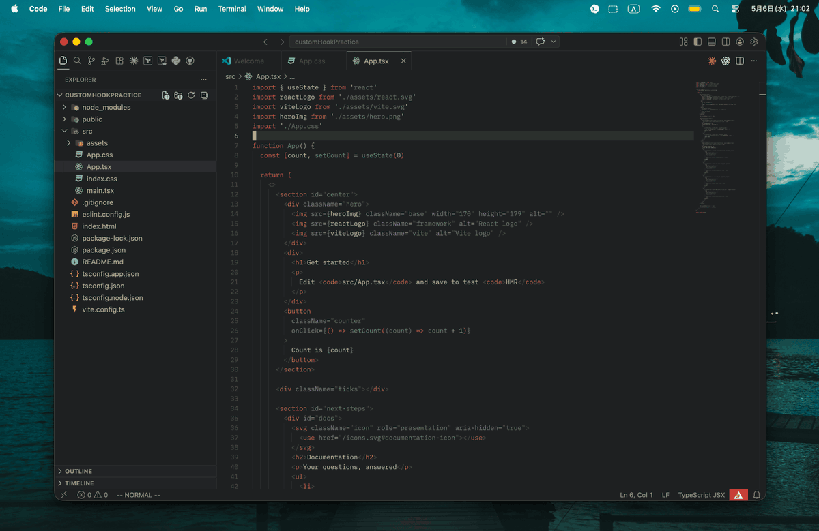Open the Manage gear icon
Viewport: 819px width, 531px height.
click(x=754, y=42)
